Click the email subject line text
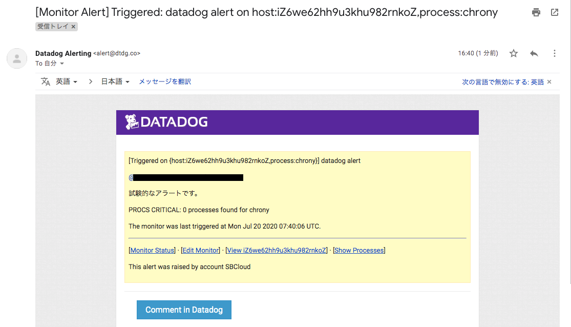The width and height of the screenshot is (571, 327). coord(267,12)
